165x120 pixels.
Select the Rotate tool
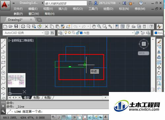click(159, 73)
